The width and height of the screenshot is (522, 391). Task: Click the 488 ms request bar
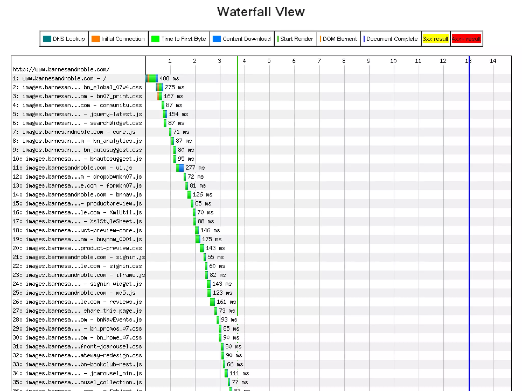coord(152,78)
